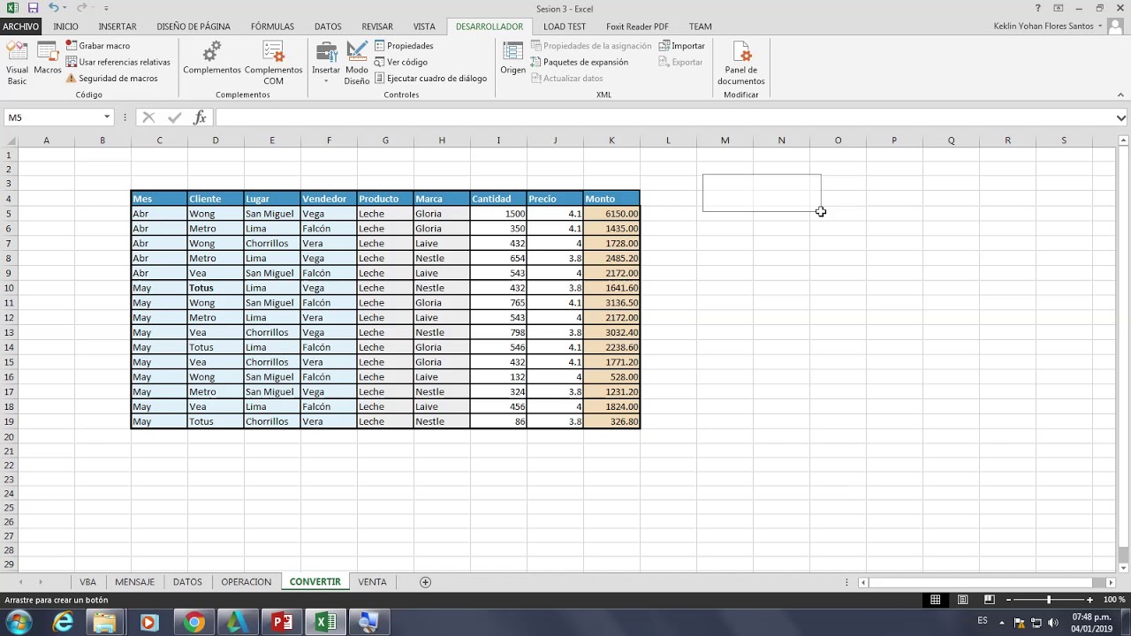Open the quick access toolbar customize dropdown

tap(106, 8)
